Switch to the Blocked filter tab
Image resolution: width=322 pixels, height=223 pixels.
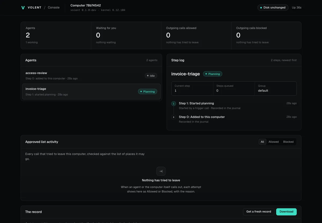(x=288, y=142)
